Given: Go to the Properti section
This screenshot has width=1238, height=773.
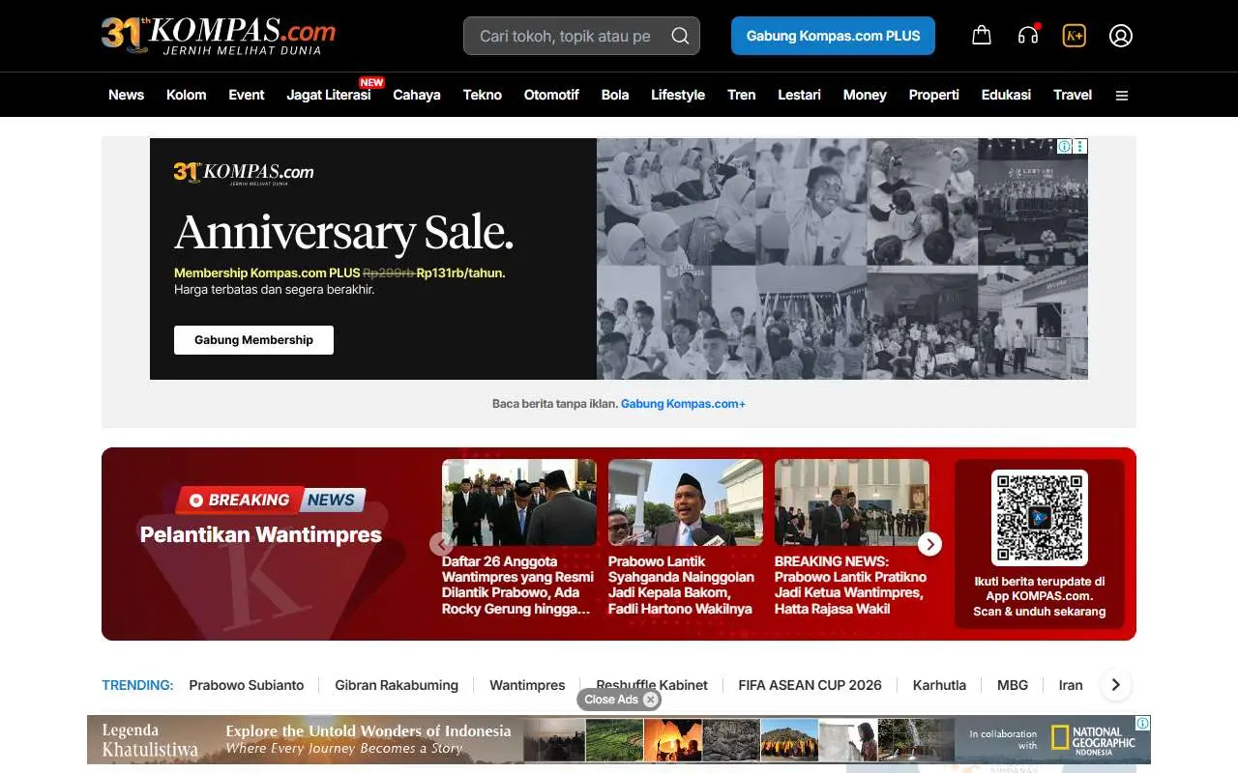Looking at the screenshot, I should click(934, 95).
